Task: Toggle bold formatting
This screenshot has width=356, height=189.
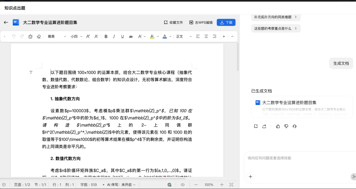Action: [106, 36]
